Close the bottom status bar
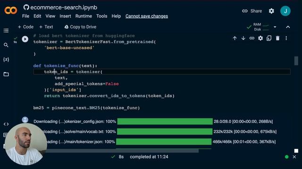 (294, 157)
